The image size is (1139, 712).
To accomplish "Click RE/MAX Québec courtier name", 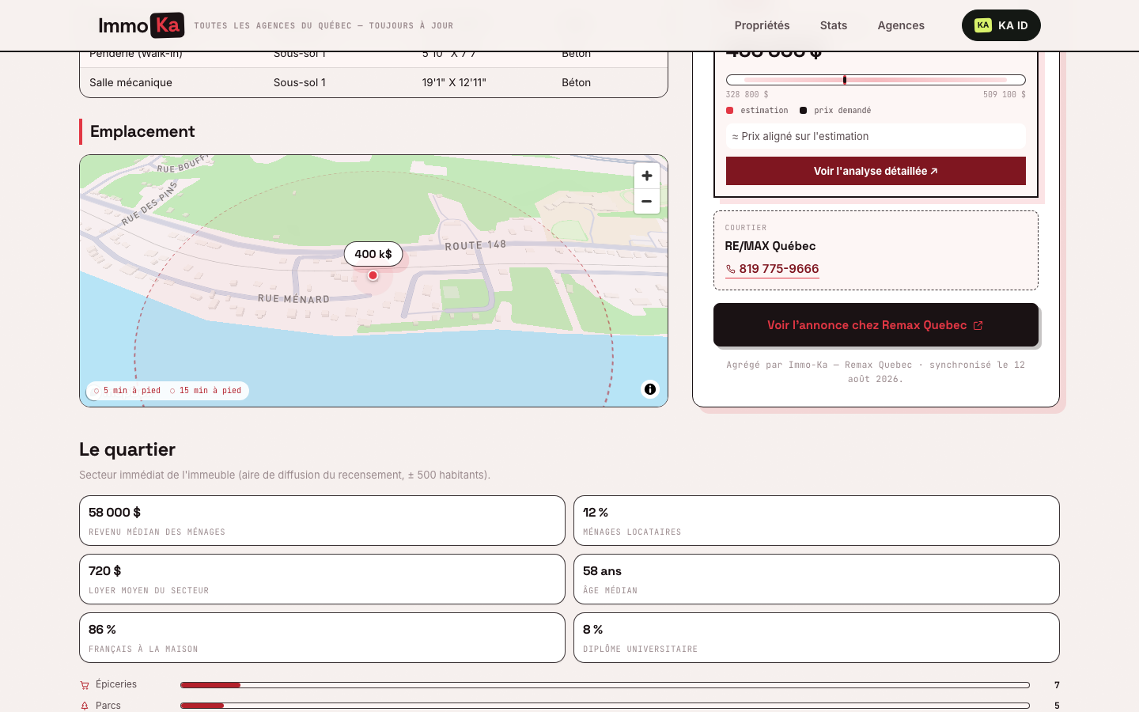I will coord(770,246).
